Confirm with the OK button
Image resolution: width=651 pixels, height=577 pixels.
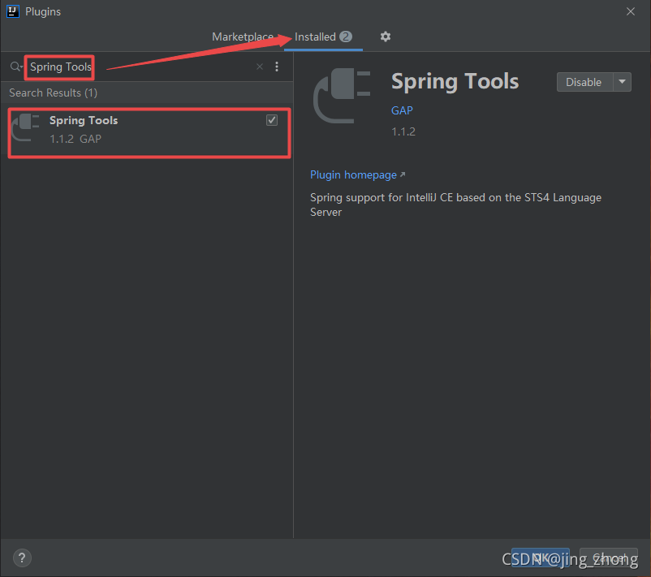click(540, 558)
